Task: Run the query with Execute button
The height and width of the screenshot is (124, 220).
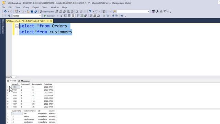Action: pyautogui.click(x=49, y=16)
